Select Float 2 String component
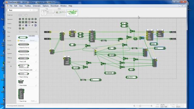This screenshot has height=109, width=194. click(27, 75)
